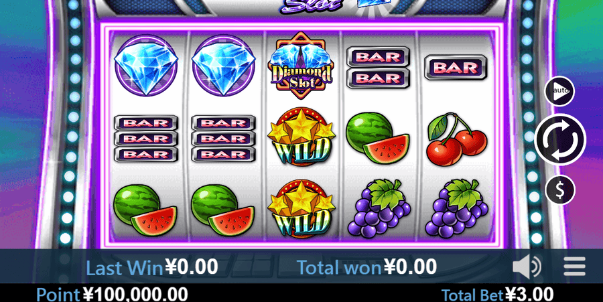Click the cherries symbol on the last reel
Image resolution: width=603 pixels, height=302 pixels.
pyautogui.click(x=456, y=139)
